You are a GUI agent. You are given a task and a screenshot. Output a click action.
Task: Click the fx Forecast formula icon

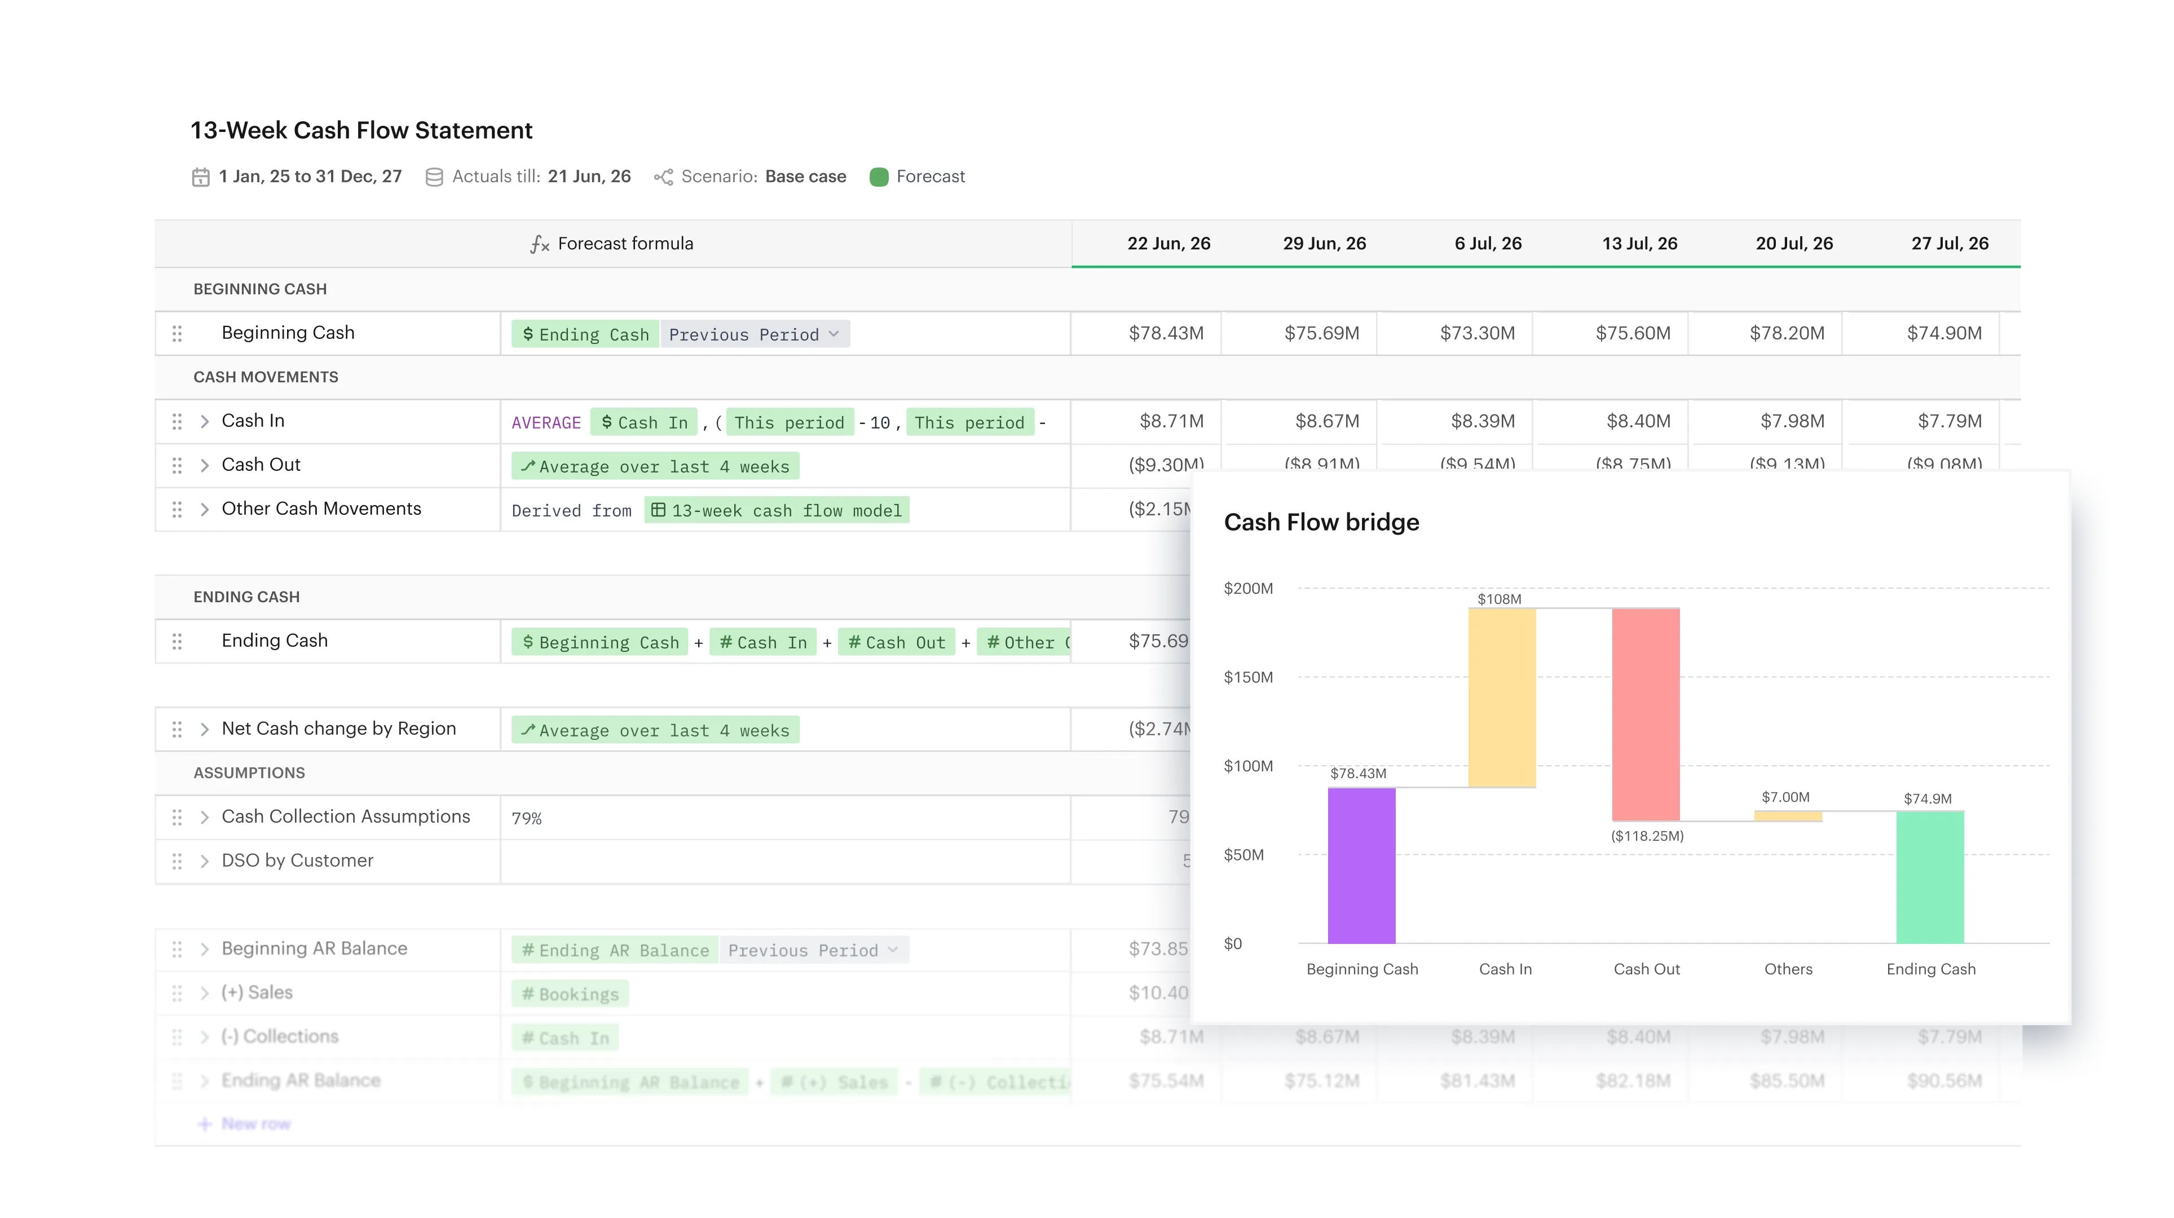click(539, 244)
